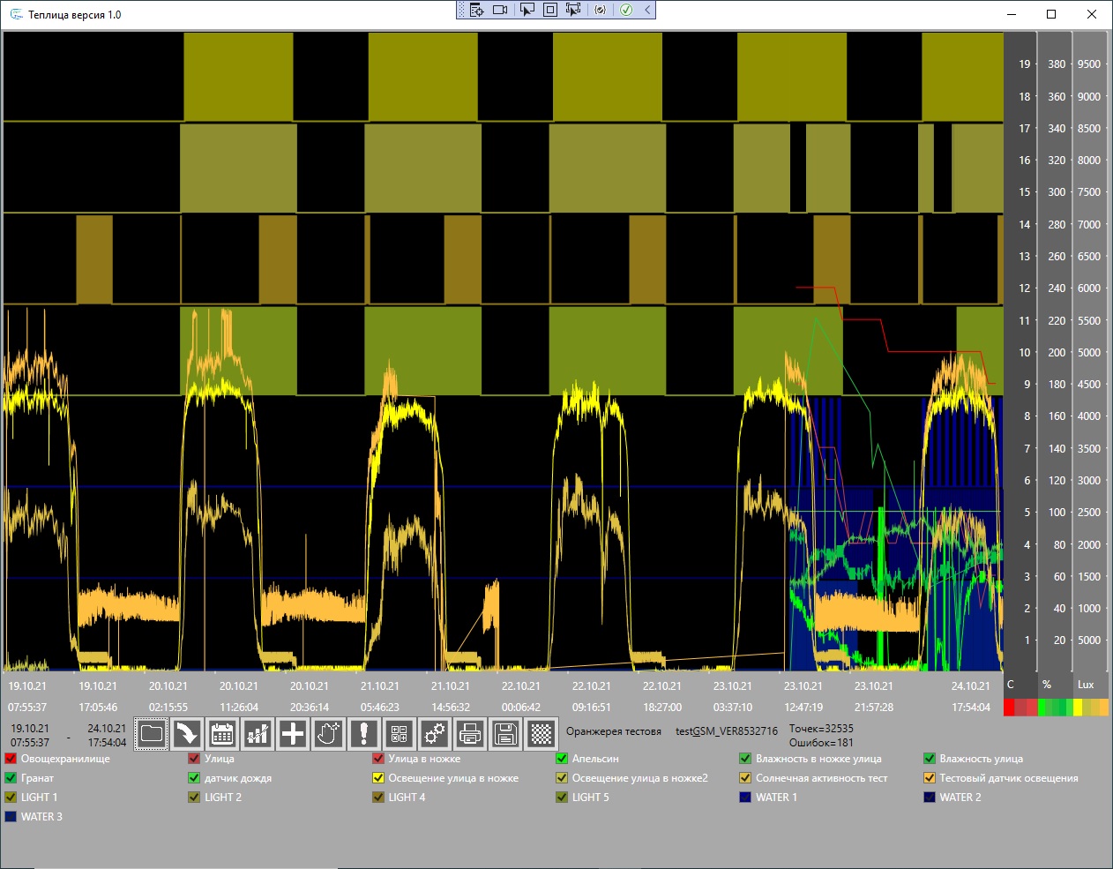The height and width of the screenshot is (869, 1113).
Task: Click the curved arrow import button
Action: tap(187, 733)
